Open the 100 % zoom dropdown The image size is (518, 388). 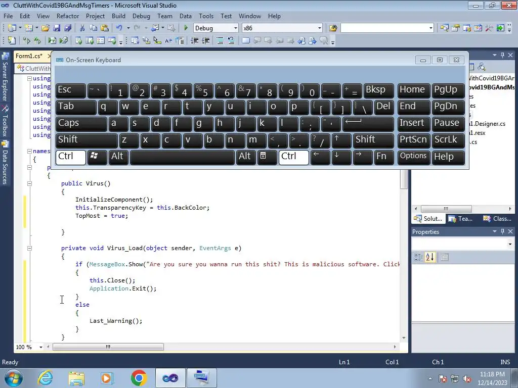pyautogui.click(x=41, y=347)
